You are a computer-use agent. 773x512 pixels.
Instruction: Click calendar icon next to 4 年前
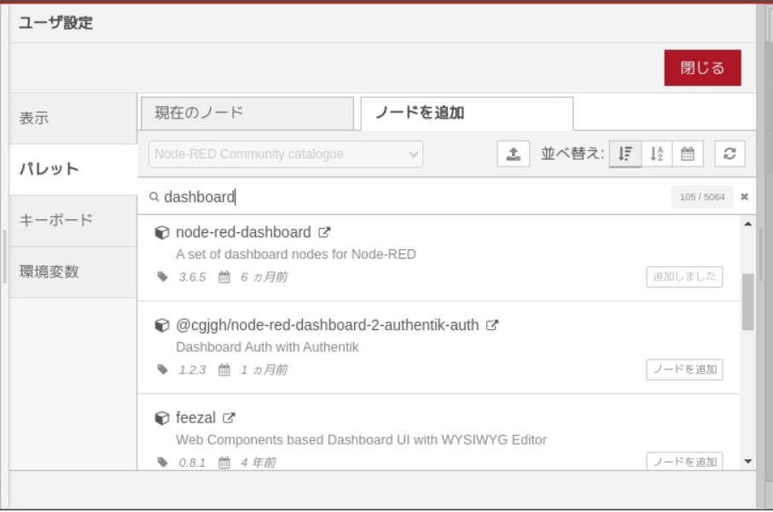[224, 463]
